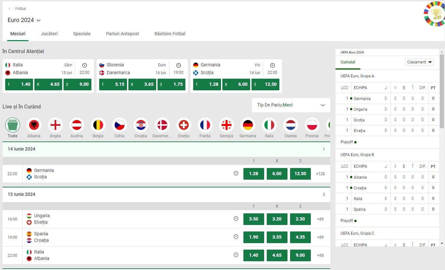Filter matches by Georgia flag
Screen dimensions: 445x270
point(227,125)
